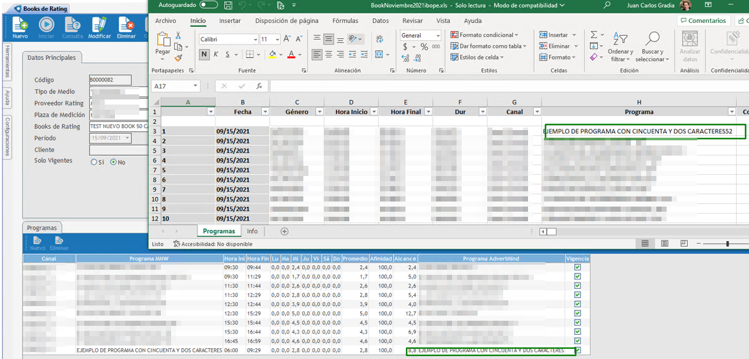
Task: Click Excel's Save icon in title bar
Action: [229, 5]
